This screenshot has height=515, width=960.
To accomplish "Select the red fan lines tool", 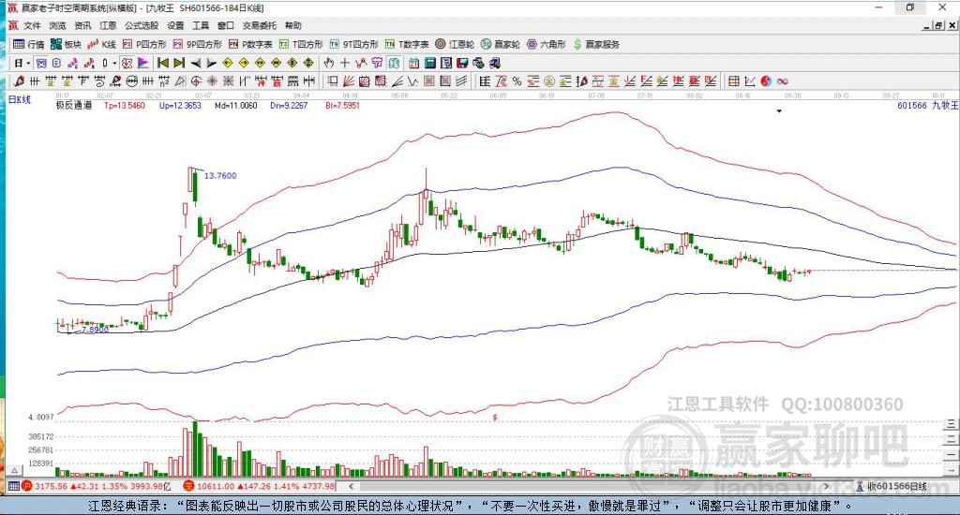I will tap(349, 81).
